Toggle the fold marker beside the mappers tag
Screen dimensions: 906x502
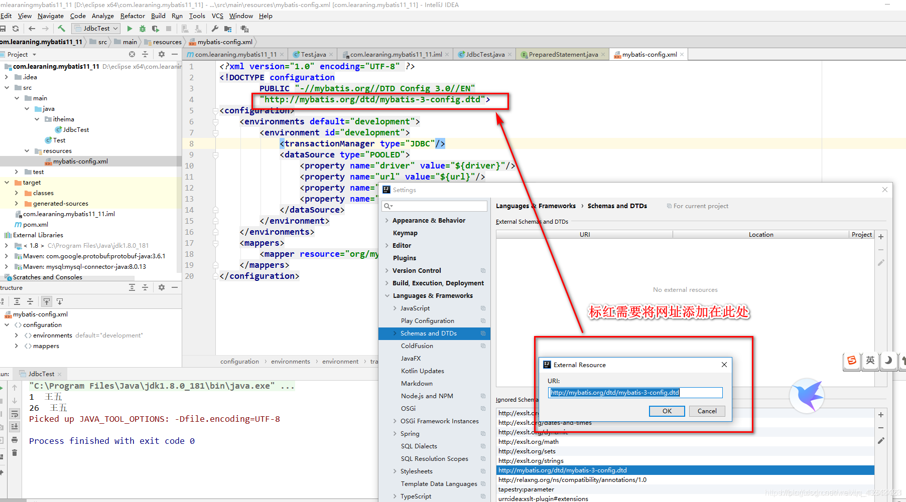(215, 244)
